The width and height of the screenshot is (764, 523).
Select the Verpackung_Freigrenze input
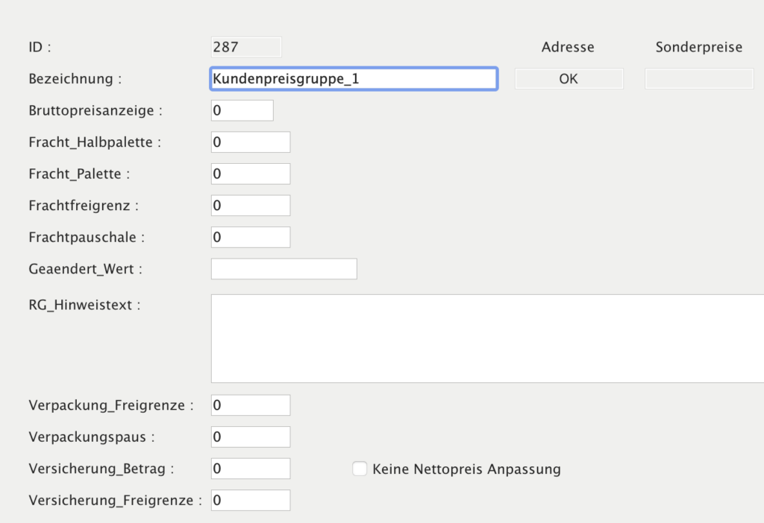pos(251,405)
